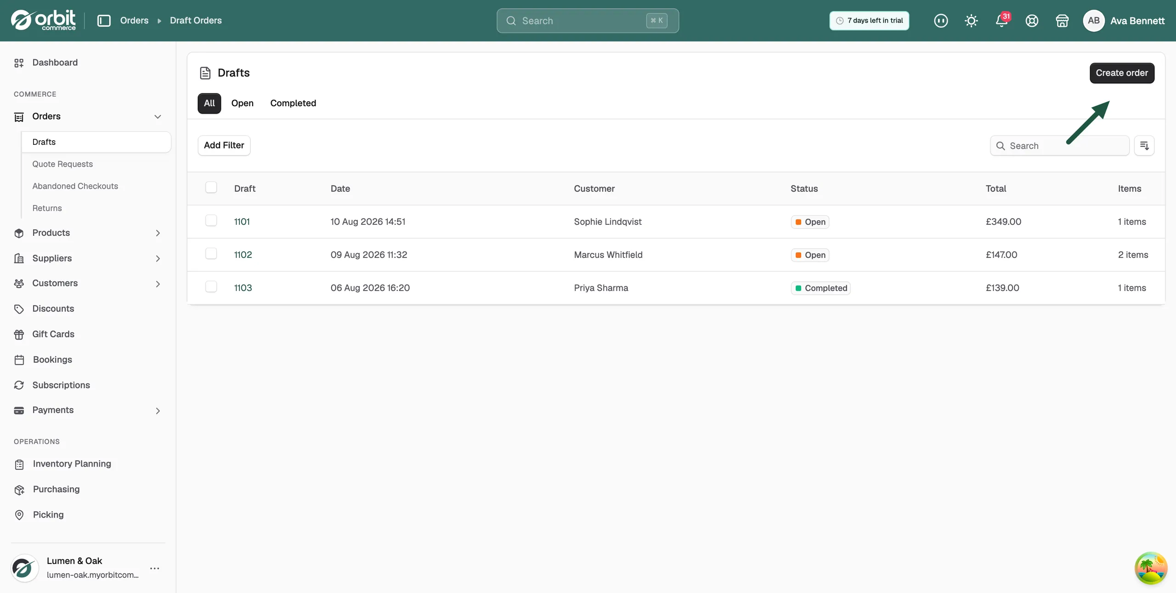1176x593 pixels.
Task: Check the box for draft 1103
Action: [x=211, y=287]
